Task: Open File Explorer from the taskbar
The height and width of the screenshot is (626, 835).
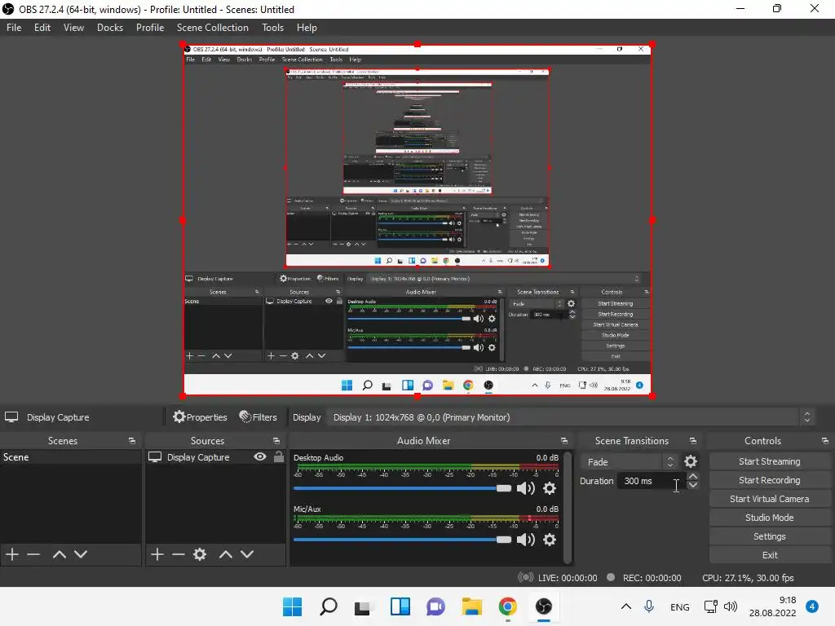Action: tap(472, 606)
